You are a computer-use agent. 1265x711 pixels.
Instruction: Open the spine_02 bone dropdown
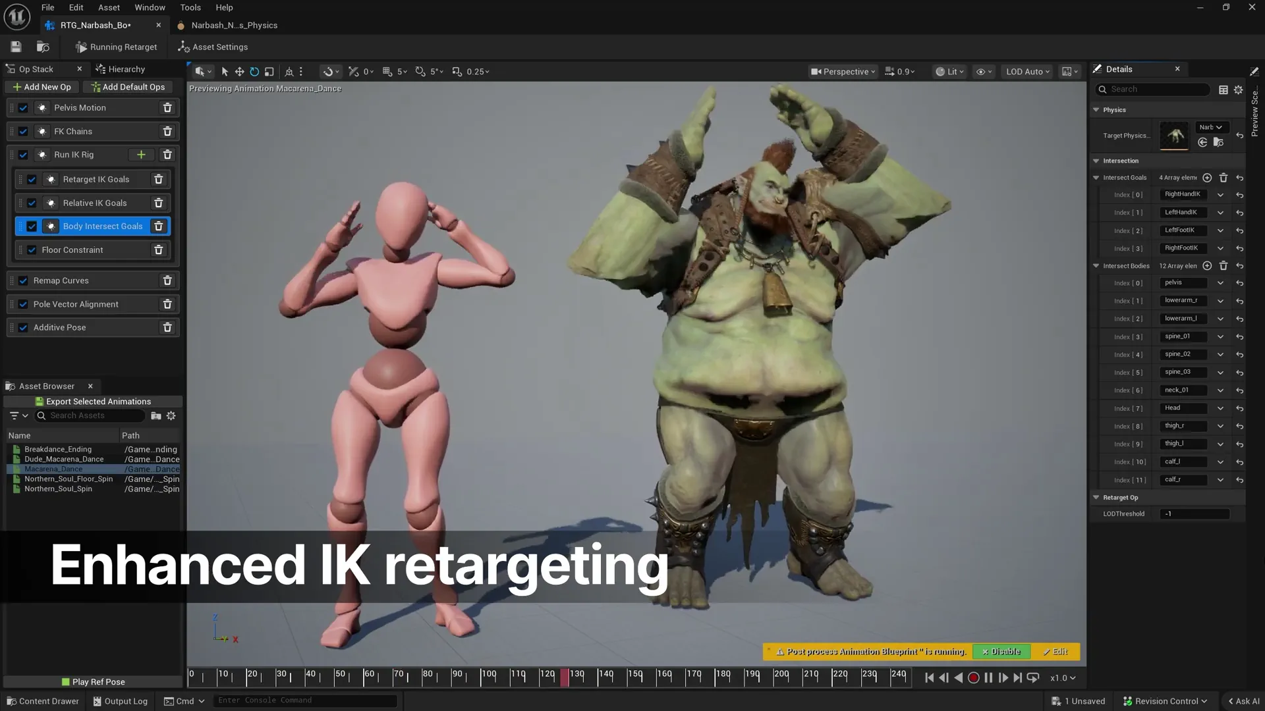1220,355
